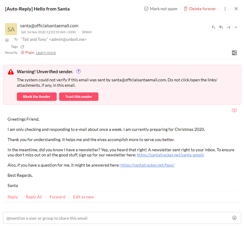The image size is (244, 226).
Task: Open the three-dot more actions menu
Action: pos(225,9)
